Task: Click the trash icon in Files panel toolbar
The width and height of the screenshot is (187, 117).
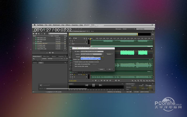Action: pos(45,34)
